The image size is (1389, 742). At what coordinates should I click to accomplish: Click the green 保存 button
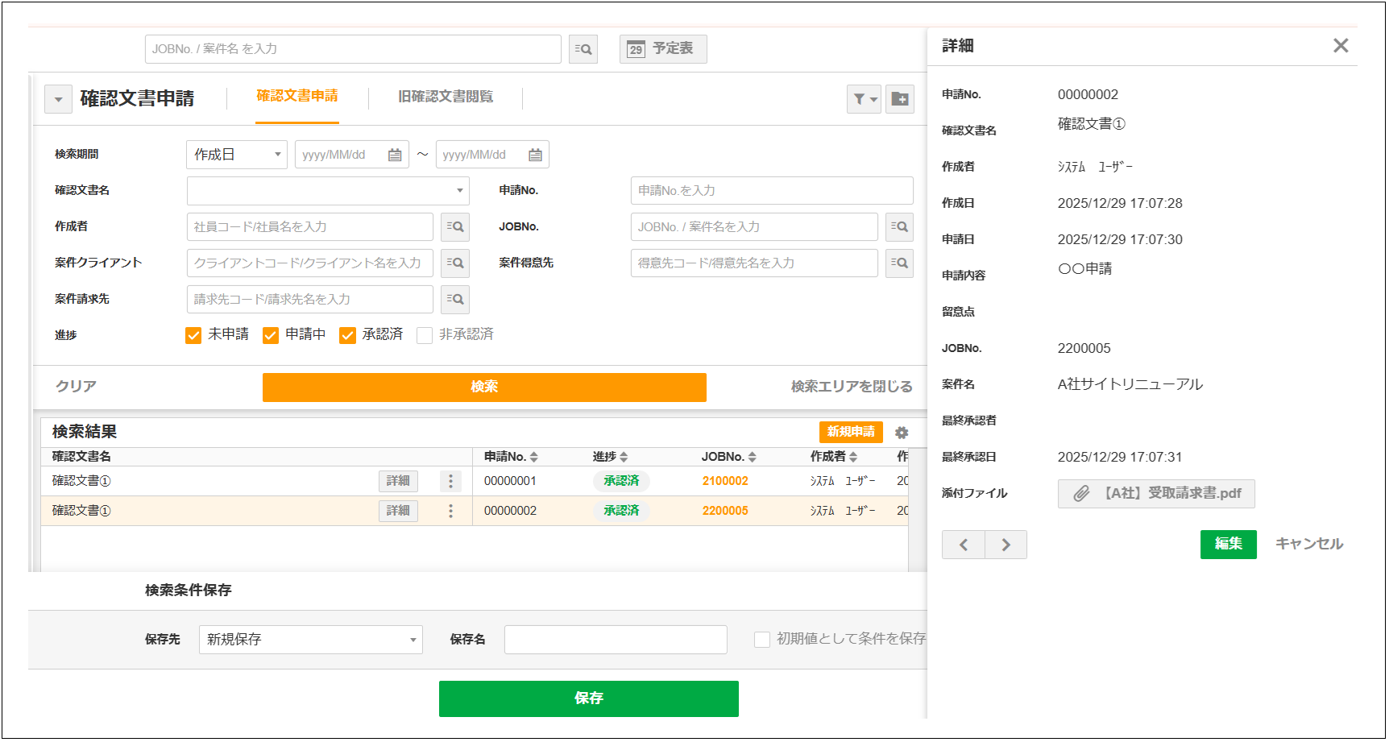[589, 699]
